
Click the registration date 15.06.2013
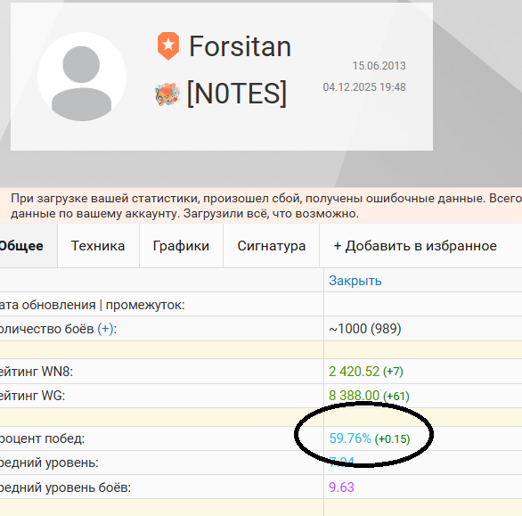(379, 66)
